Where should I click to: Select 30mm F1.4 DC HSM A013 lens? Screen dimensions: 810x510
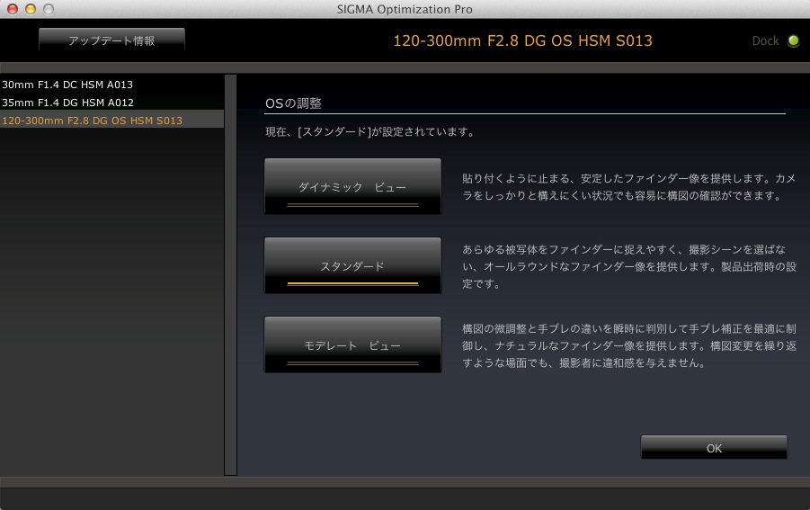(111, 85)
